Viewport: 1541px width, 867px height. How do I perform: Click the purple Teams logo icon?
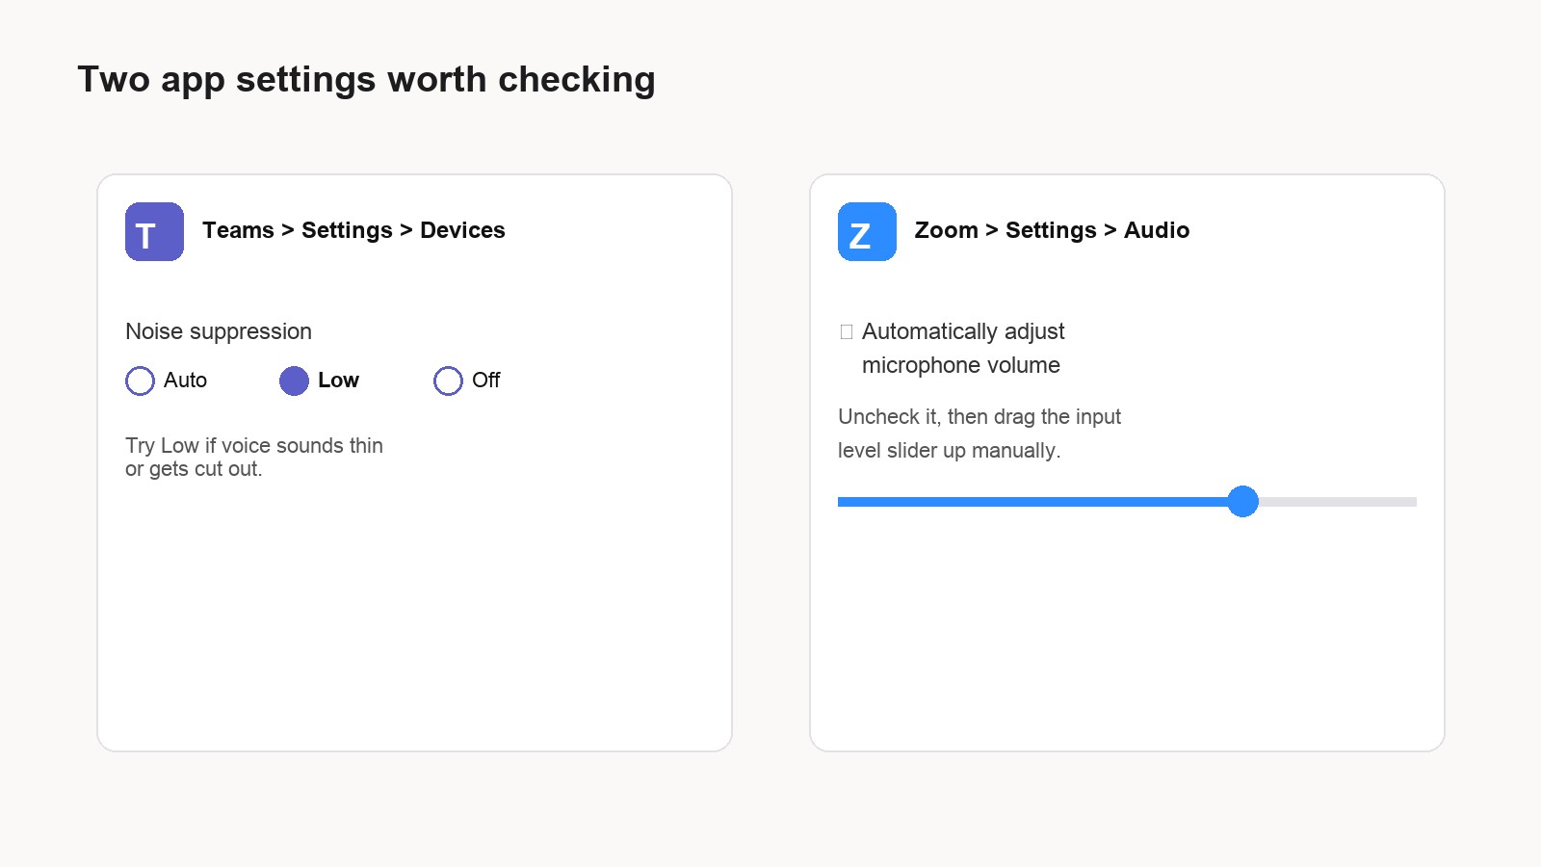(x=154, y=231)
